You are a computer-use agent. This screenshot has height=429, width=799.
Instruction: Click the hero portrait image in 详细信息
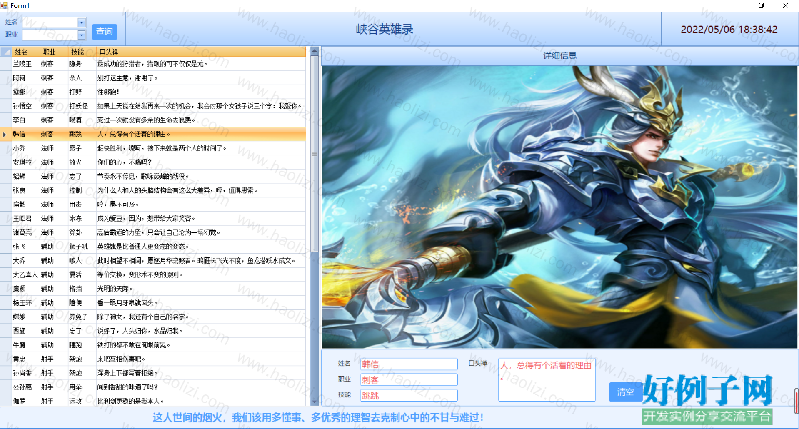[x=559, y=207]
